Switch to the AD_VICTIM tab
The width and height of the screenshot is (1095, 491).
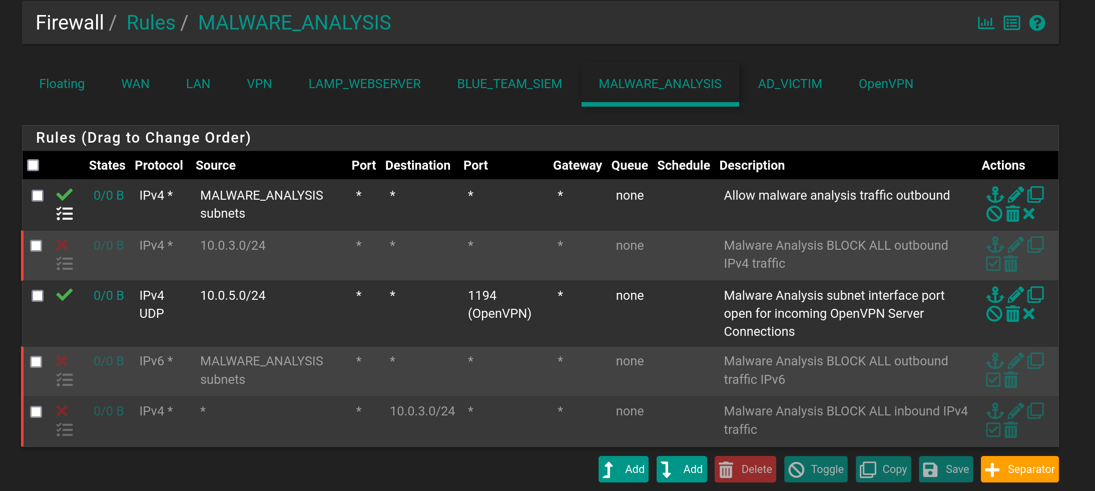click(790, 84)
